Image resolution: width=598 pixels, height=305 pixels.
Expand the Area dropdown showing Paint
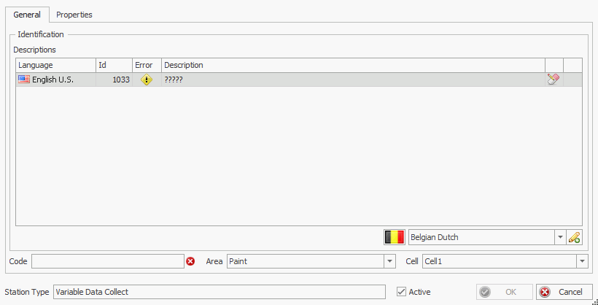coord(389,261)
